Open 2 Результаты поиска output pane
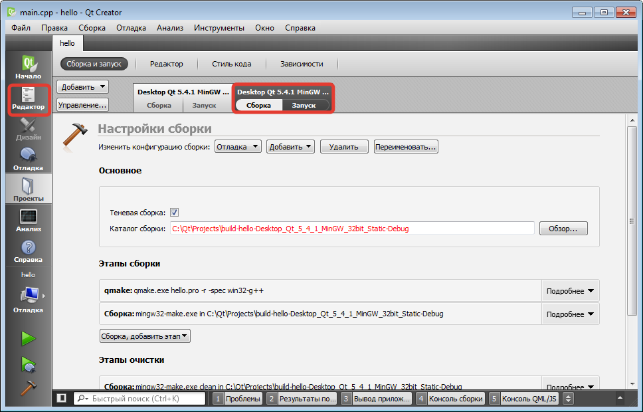 pyautogui.click(x=302, y=398)
